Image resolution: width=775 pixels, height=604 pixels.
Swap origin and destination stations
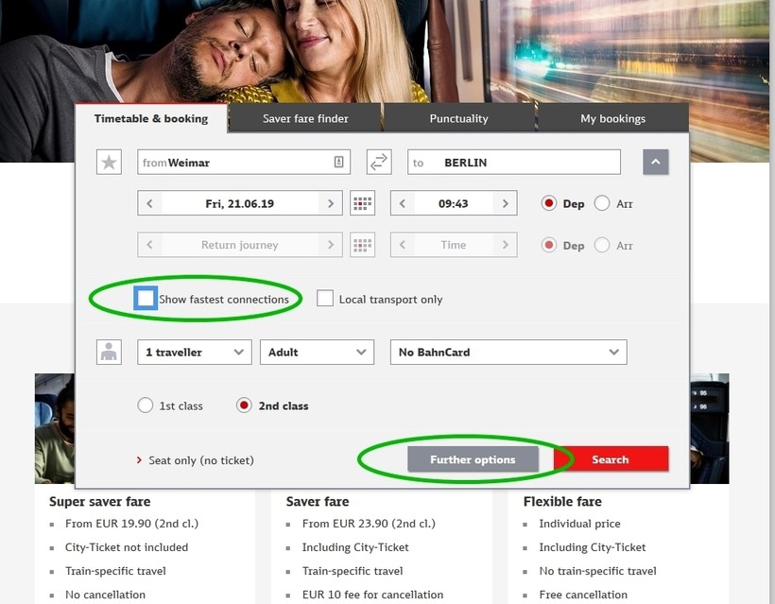click(x=379, y=163)
